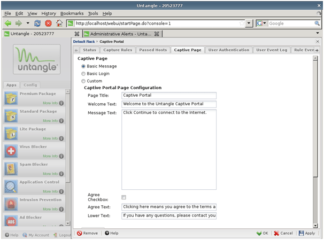Choose the Custom captive page option
The image size is (324, 240).
[83, 81]
